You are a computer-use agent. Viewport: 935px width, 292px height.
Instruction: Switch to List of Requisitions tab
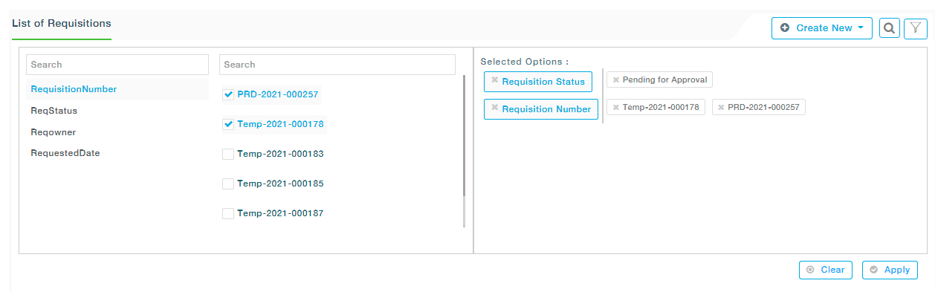pyautogui.click(x=62, y=24)
